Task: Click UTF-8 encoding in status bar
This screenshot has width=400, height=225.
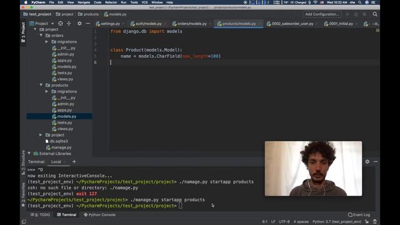Action: pos(284,222)
